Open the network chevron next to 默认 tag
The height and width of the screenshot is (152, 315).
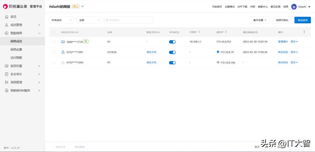coord(83,7)
